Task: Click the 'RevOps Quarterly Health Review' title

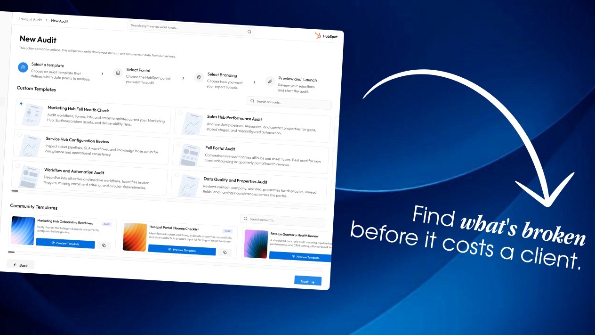Action: (x=294, y=235)
